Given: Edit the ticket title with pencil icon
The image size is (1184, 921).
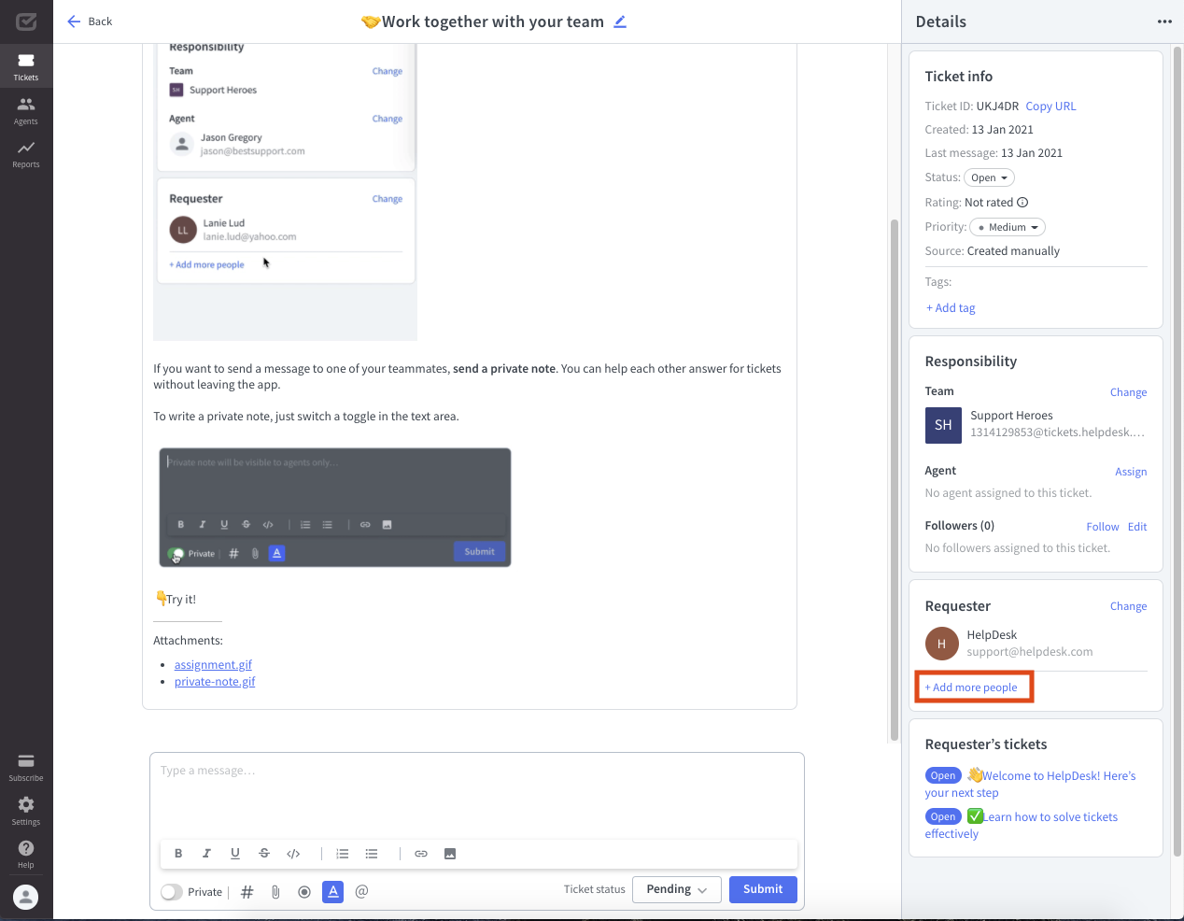Looking at the screenshot, I should 620,21.
